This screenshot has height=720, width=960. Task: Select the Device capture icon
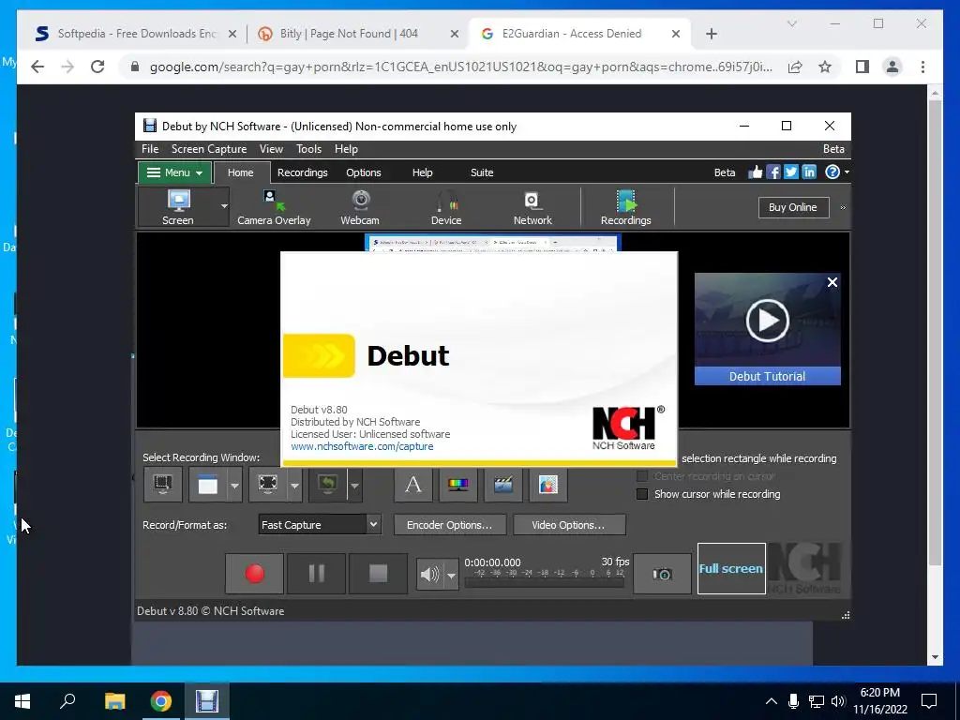(446, 207)
